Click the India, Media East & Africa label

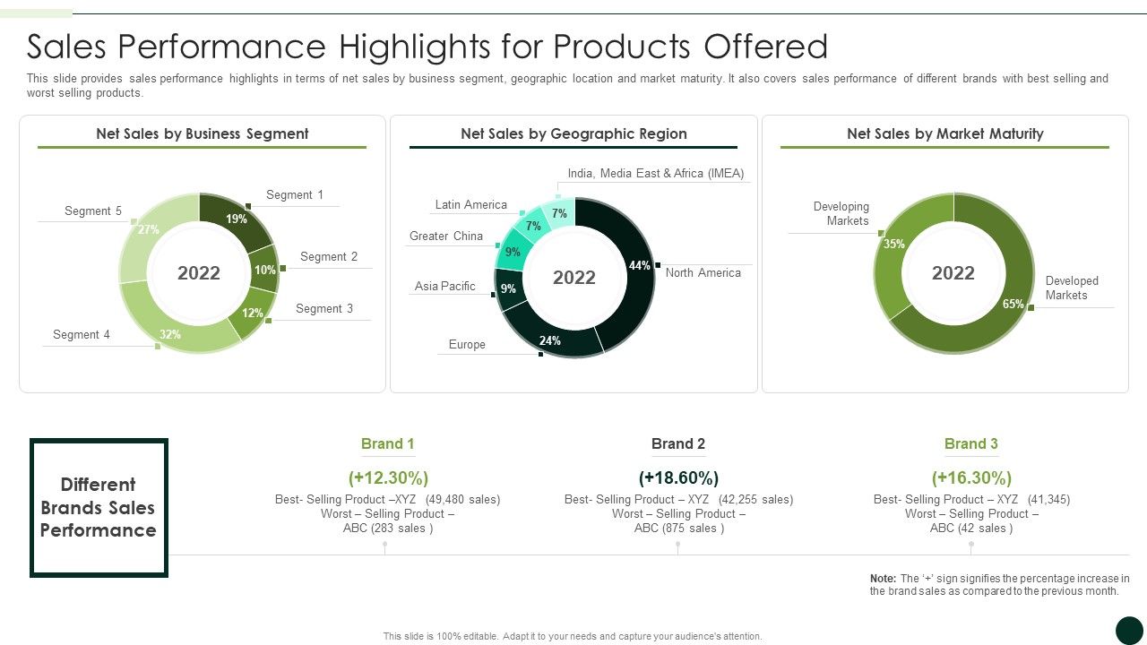pos(656,173)
